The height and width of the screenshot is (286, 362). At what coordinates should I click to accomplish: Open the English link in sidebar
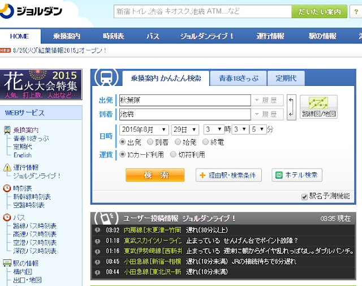coord(23,155)
